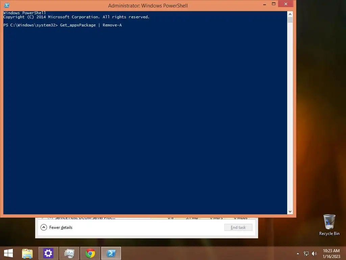
Task: Click the 'Administrator: Windows PowerShell' title text
Action: (x=148, y=5)
